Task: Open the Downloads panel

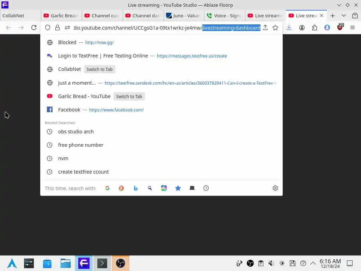Action: click(289, 28)
